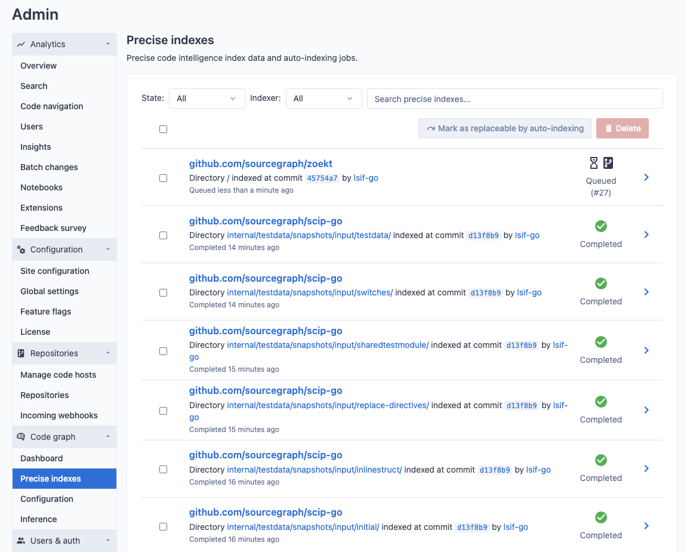Open sharedtestmodule/ index details via chevron

tap(646, 350)
